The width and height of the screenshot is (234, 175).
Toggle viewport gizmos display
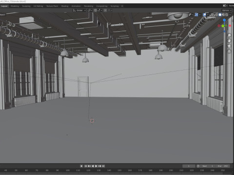coord(196,15)
